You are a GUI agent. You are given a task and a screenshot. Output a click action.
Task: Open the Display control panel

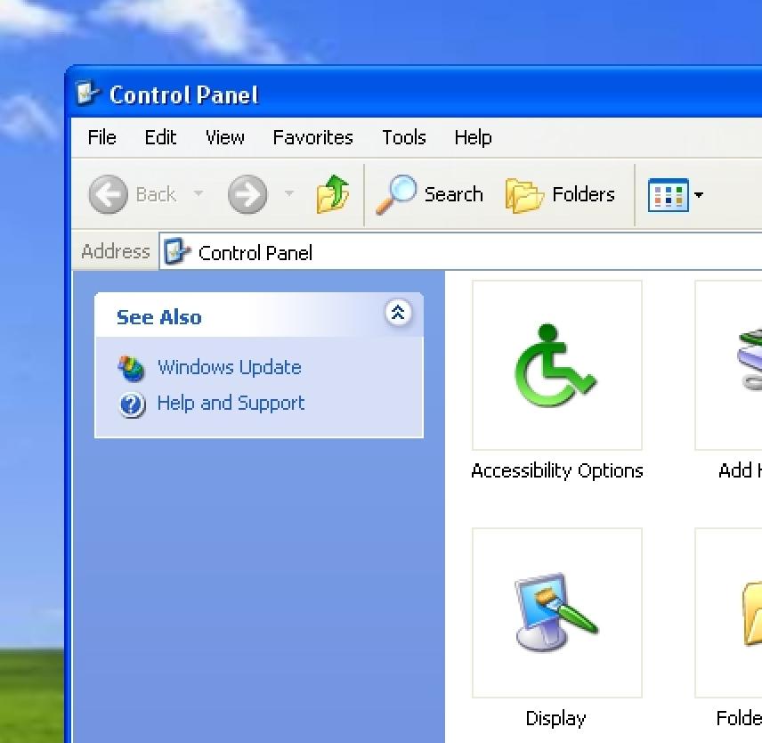click(x=555, y=612)
